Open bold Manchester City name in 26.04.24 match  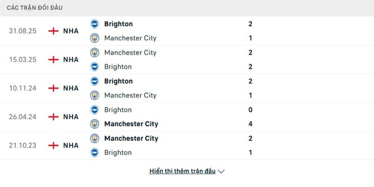(x=131, y=124)
